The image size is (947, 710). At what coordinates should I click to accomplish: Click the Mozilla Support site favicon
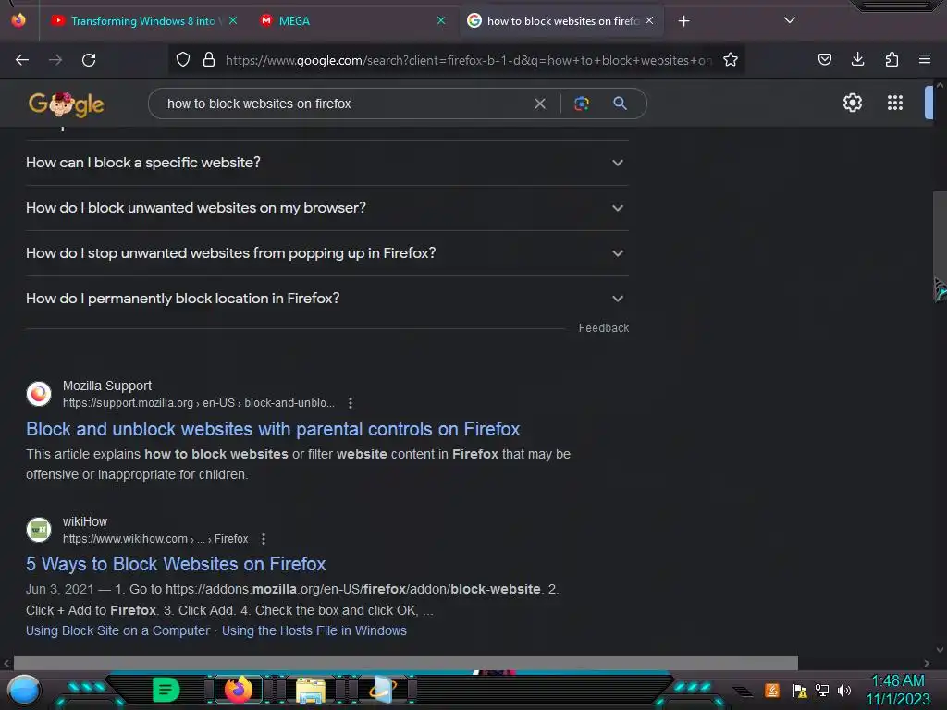pyautogui.click(x=39, y=394)
